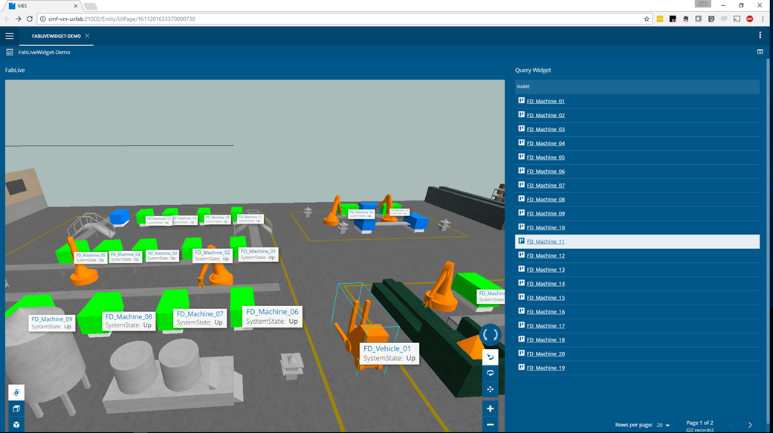Image resolution: width=773 pixels, height=433 pixels.
Task: Select the orbit rotate mode button
Action: click(490, 373)
